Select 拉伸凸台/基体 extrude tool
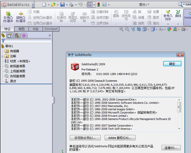191x153 pixels. 8,17
